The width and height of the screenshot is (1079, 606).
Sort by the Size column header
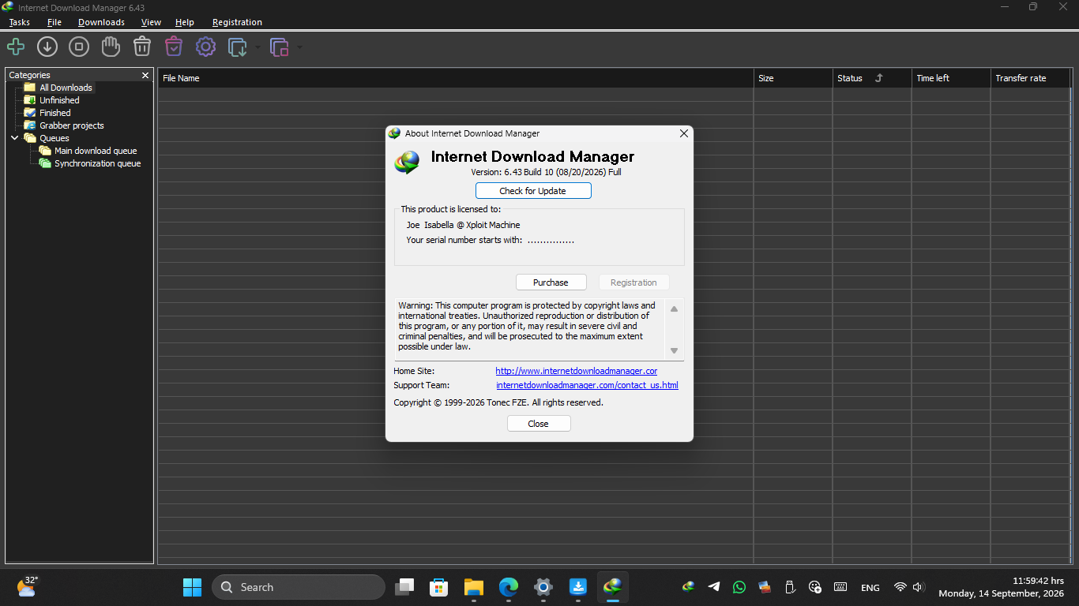(793, 78)
